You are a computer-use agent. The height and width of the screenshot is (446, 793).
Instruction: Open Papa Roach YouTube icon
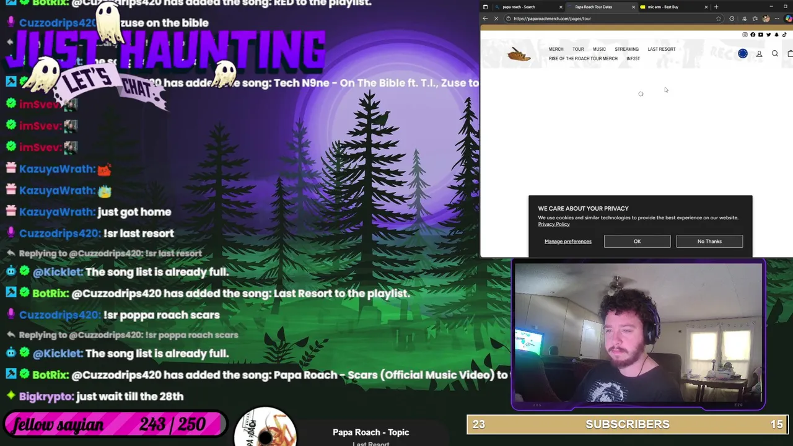(761, 35)
